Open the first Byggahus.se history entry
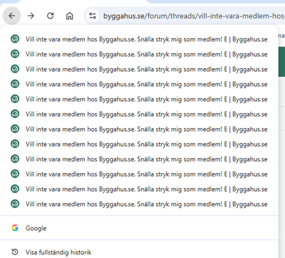285x258 pixels. [146, 39]
